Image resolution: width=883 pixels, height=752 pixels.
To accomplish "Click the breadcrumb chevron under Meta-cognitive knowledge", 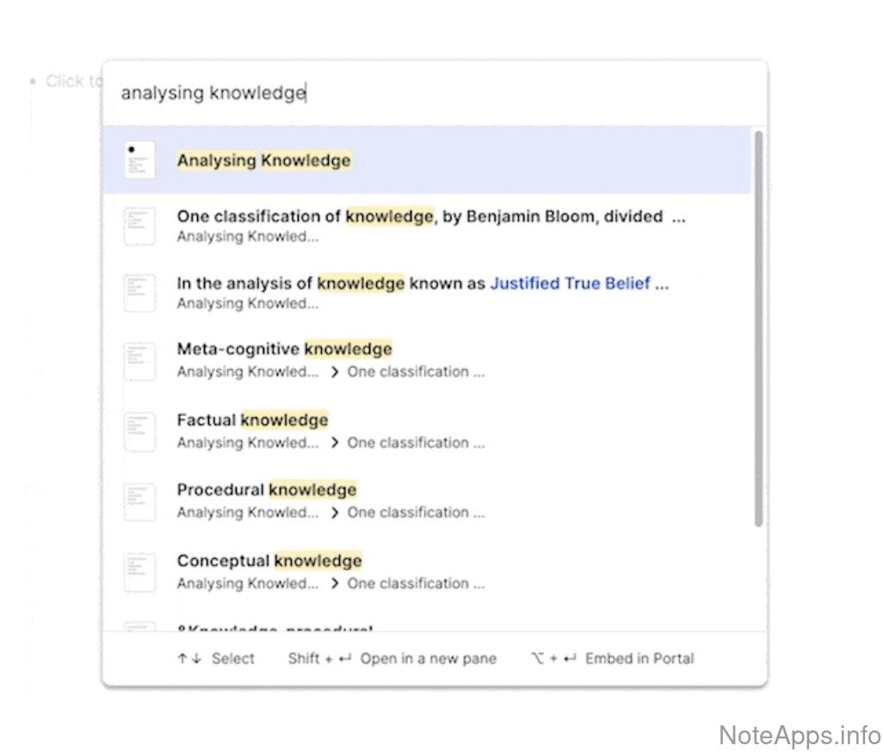I will tap(335, 373).
